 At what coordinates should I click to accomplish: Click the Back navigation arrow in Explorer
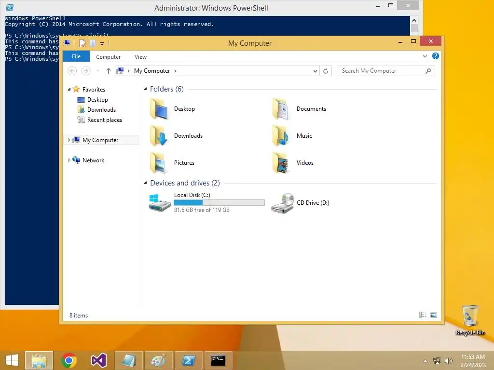pyautogui.click(x=72, y=71)
